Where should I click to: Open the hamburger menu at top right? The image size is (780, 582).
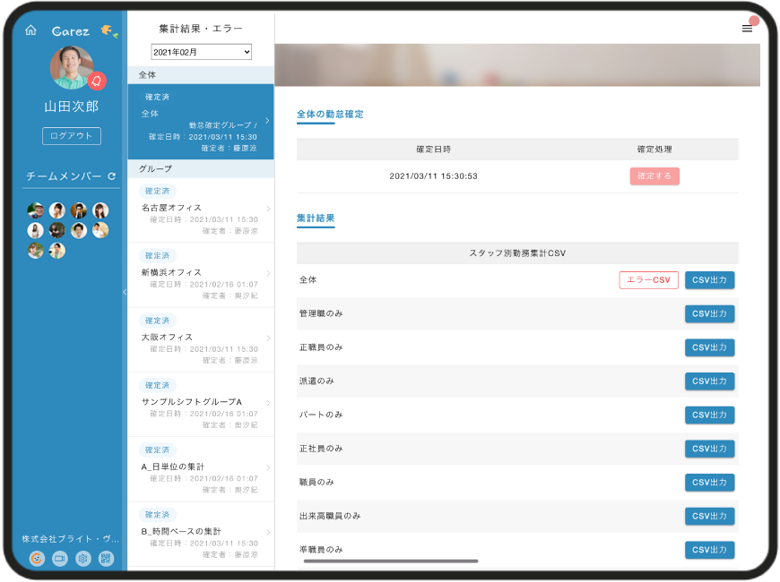(747, 28)
